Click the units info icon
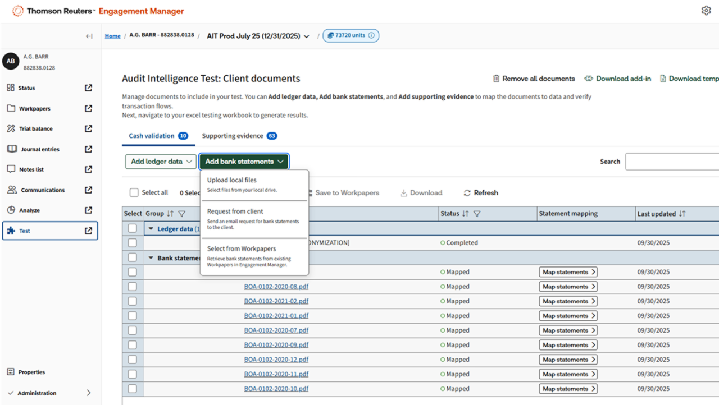Screen dimensions: 719x405 (x=372, y=36)
